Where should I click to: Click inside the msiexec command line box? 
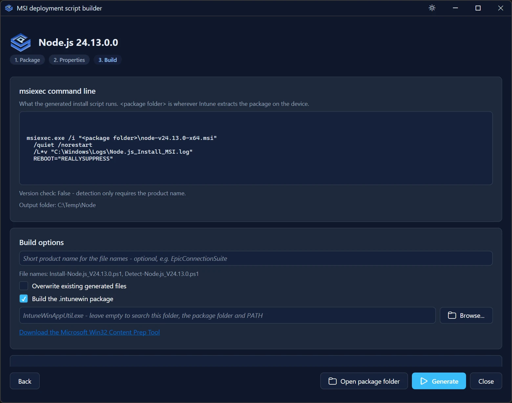point(256,148)
